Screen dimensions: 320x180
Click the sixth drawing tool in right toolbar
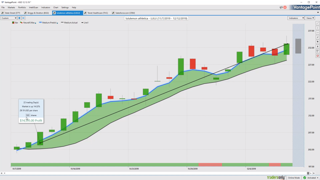tap(317, 47)
